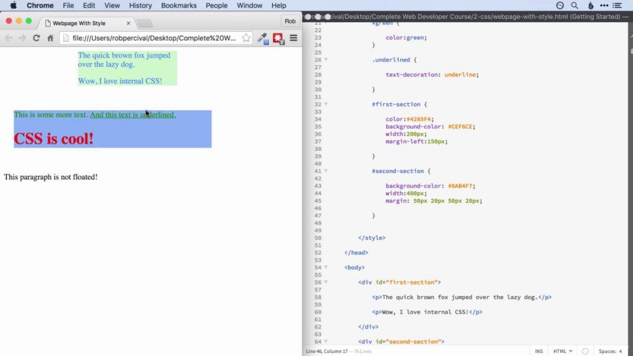Click the red puzzle extension icon

(x=278, y=39)
